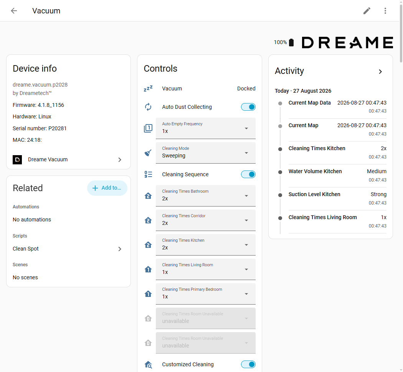
Task: Click the Cleaning Times Corridor house icon
Action: [x=148, y=220]
